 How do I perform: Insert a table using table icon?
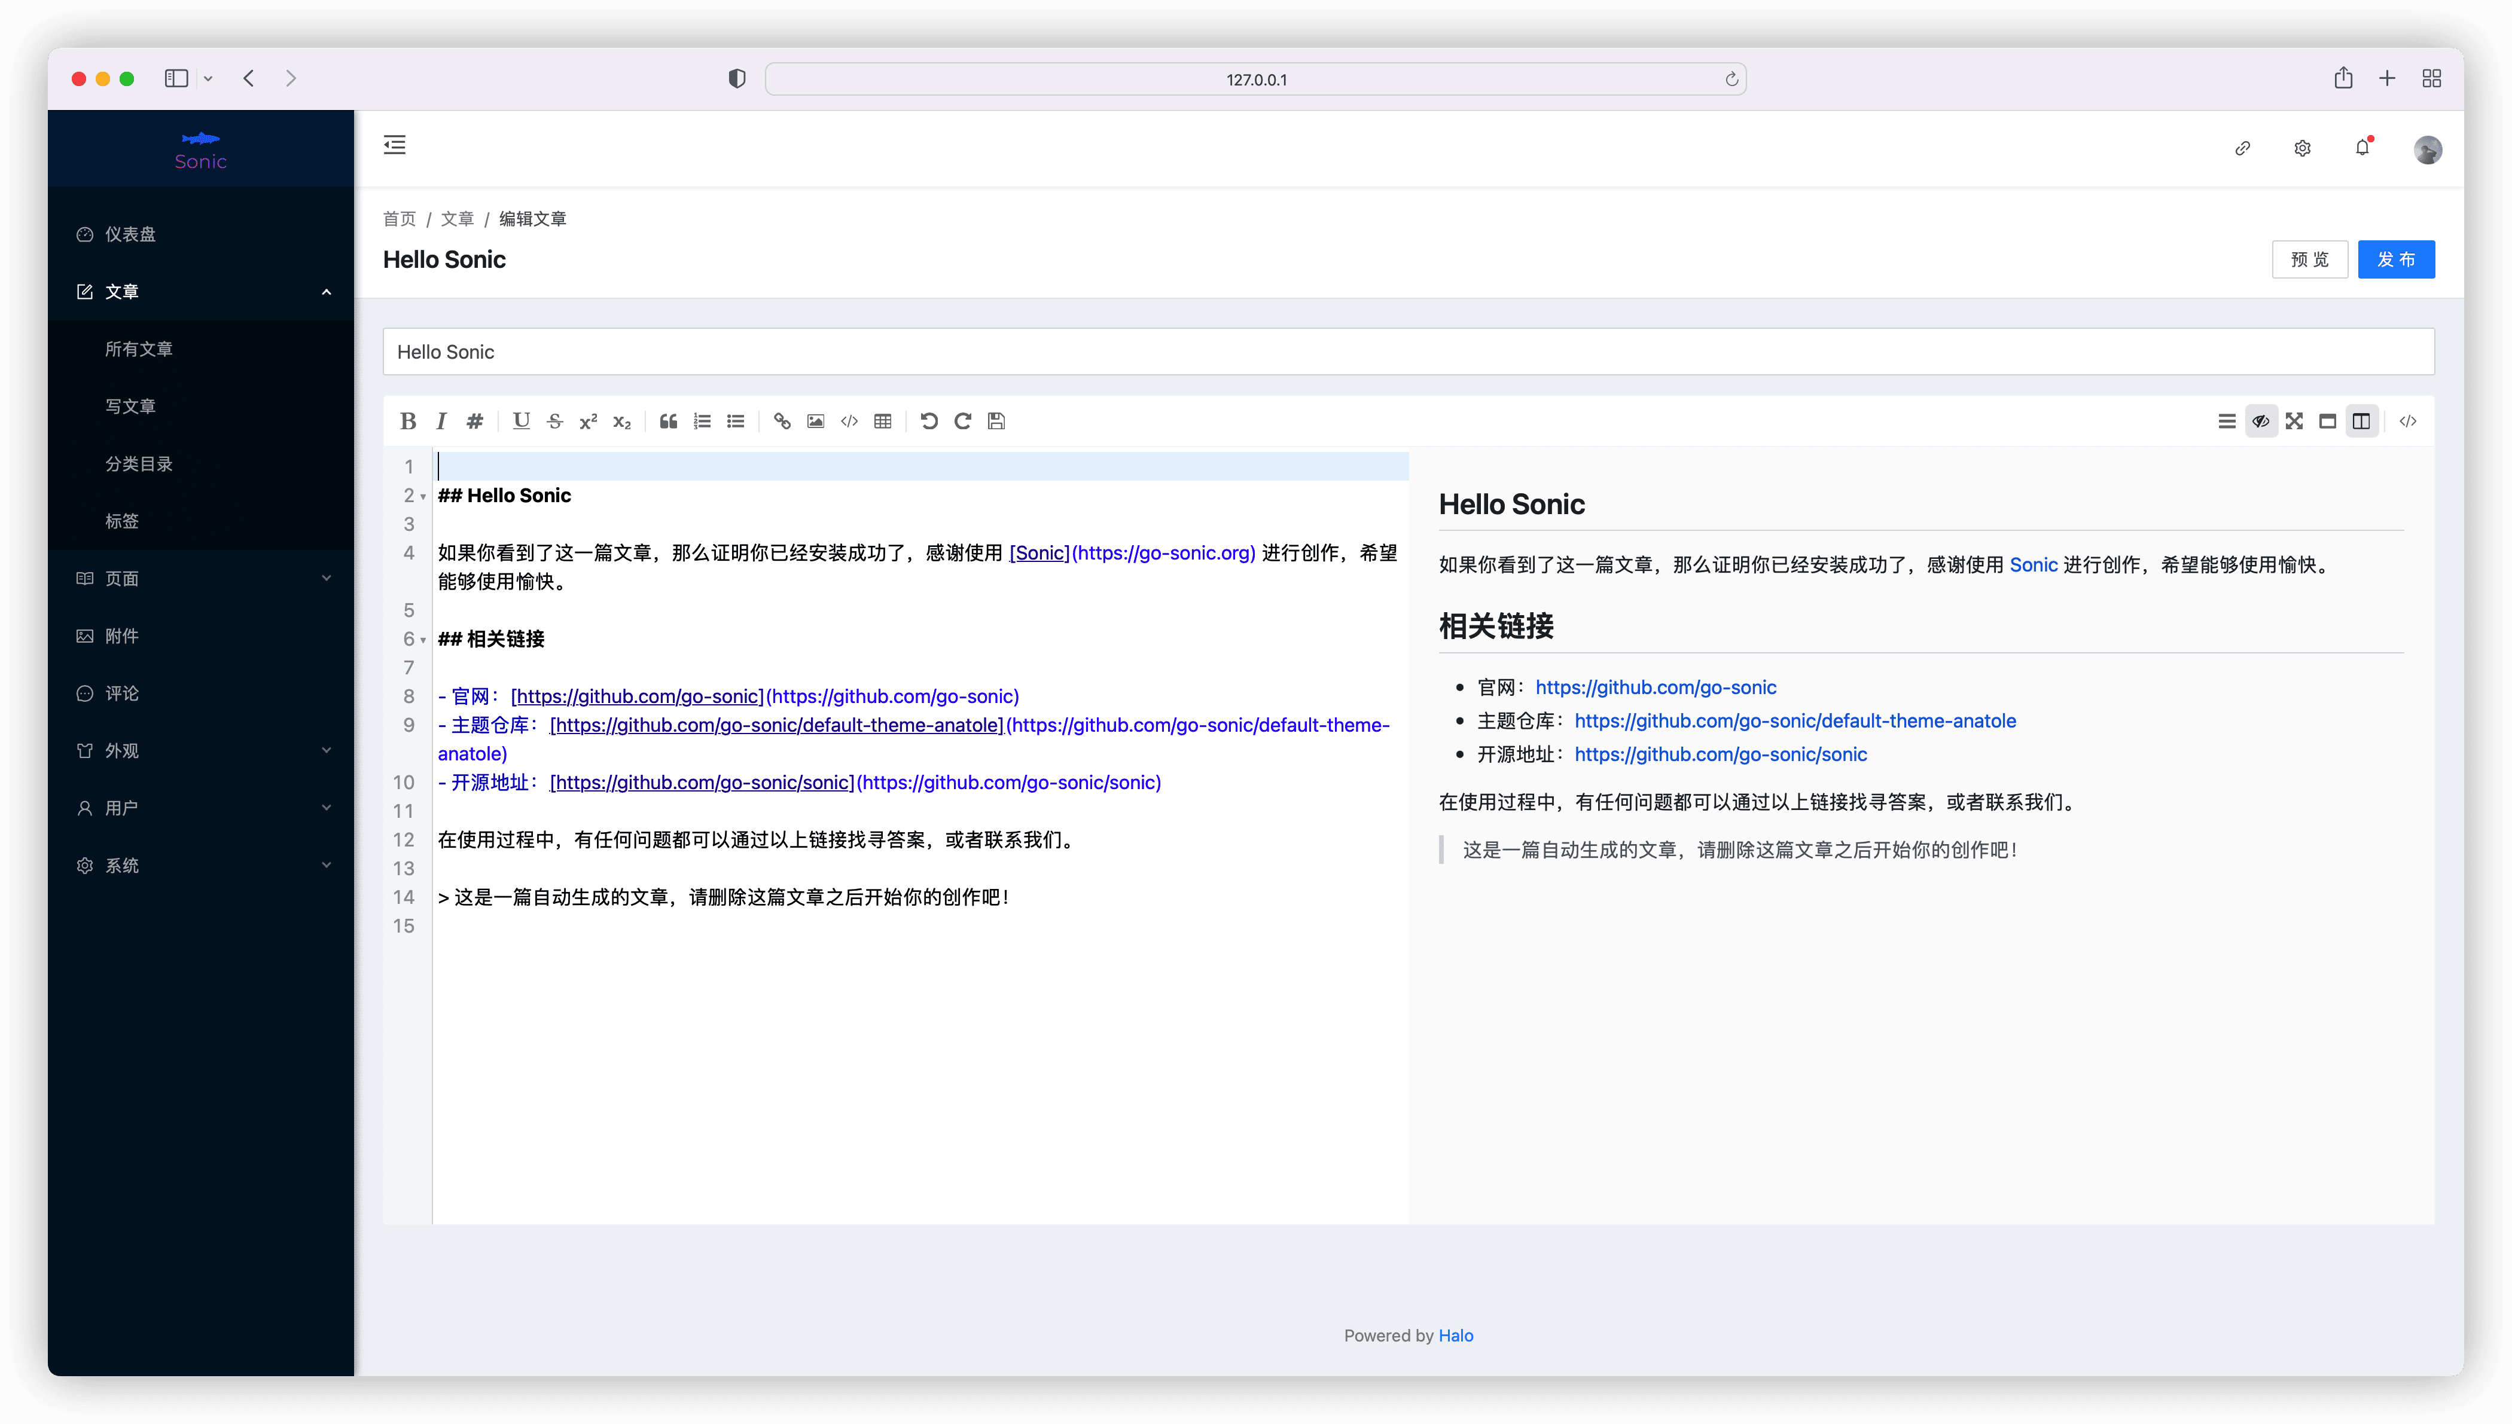(882, 421)
